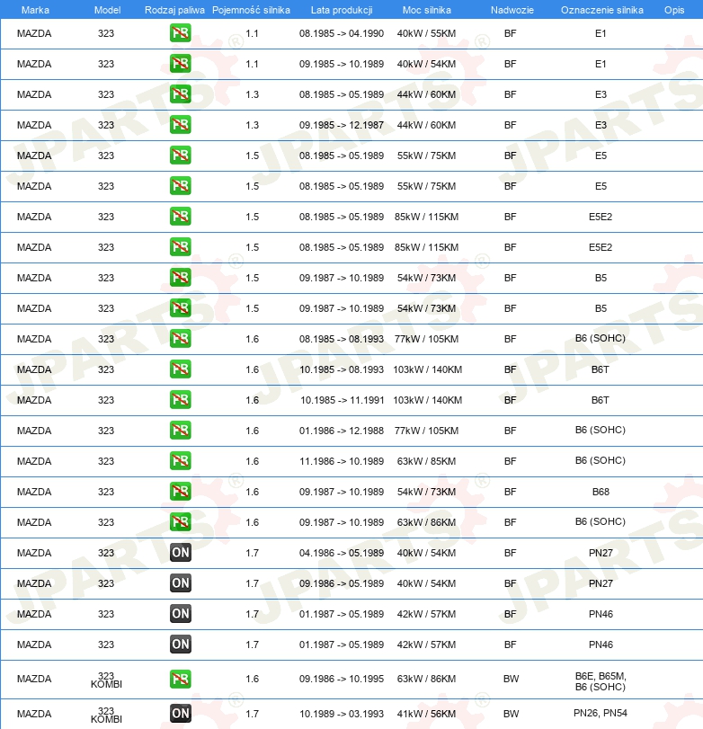
Task: Click the ON diesel icon in the 04.1986 -> 05.1989 row
Action: coord(181,553)
